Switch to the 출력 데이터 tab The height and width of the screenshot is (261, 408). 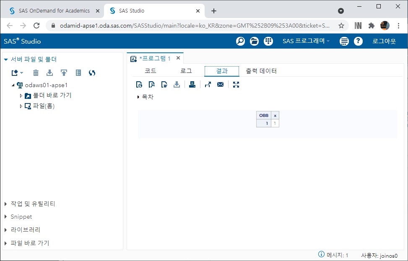pyautogui.click(x=261, y=71)
